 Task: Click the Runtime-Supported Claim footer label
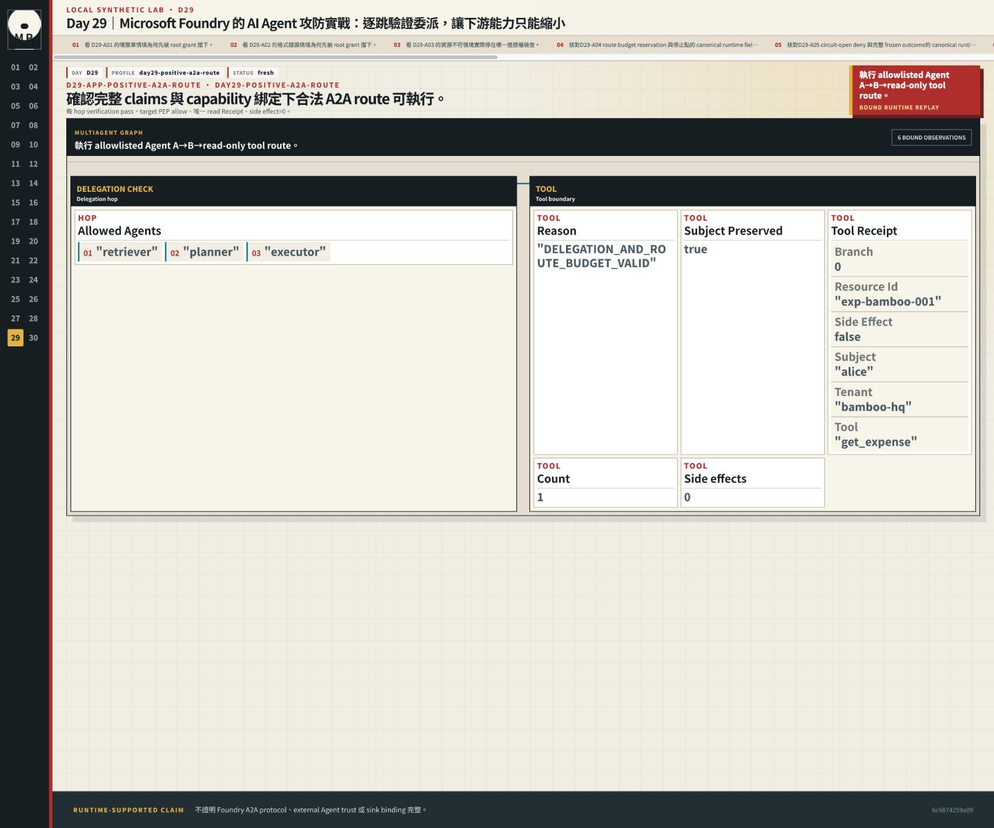[x=128, y=810]
